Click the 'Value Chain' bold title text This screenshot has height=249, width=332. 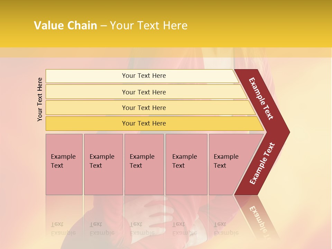65,26
